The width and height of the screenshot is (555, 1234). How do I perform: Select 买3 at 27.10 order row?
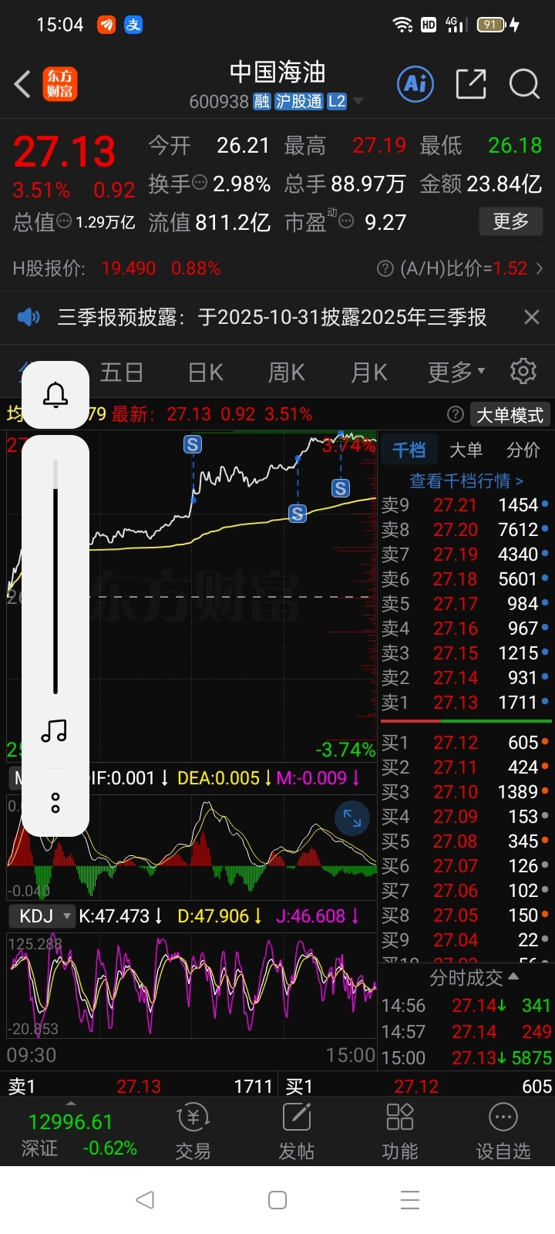(466, 792)
